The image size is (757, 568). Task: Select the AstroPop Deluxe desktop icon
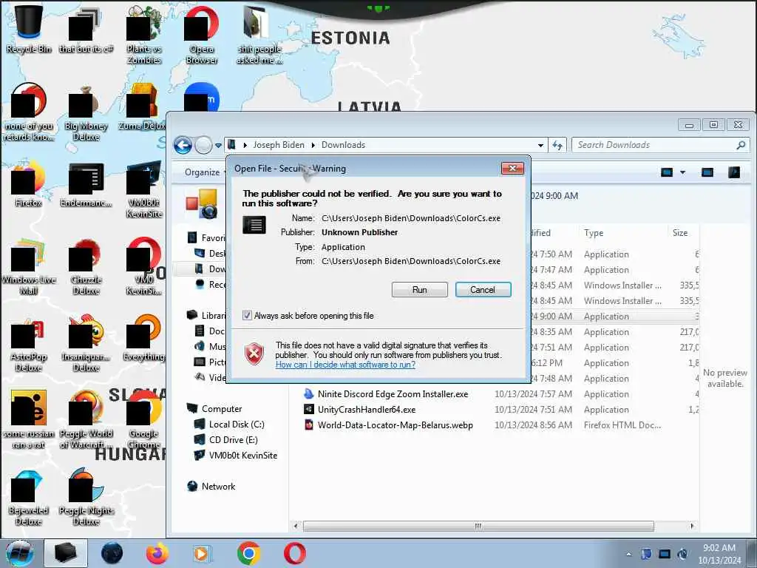29,344
